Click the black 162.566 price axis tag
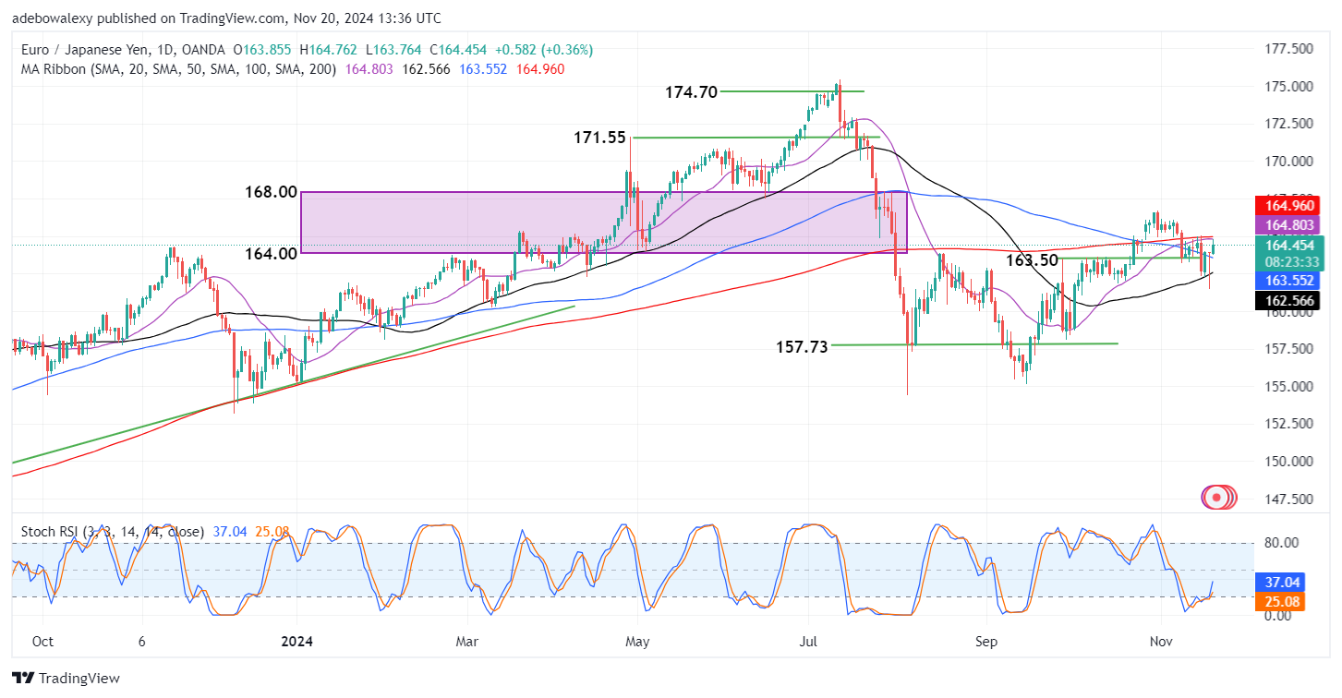1342x698 pixels. [1288, 300]
